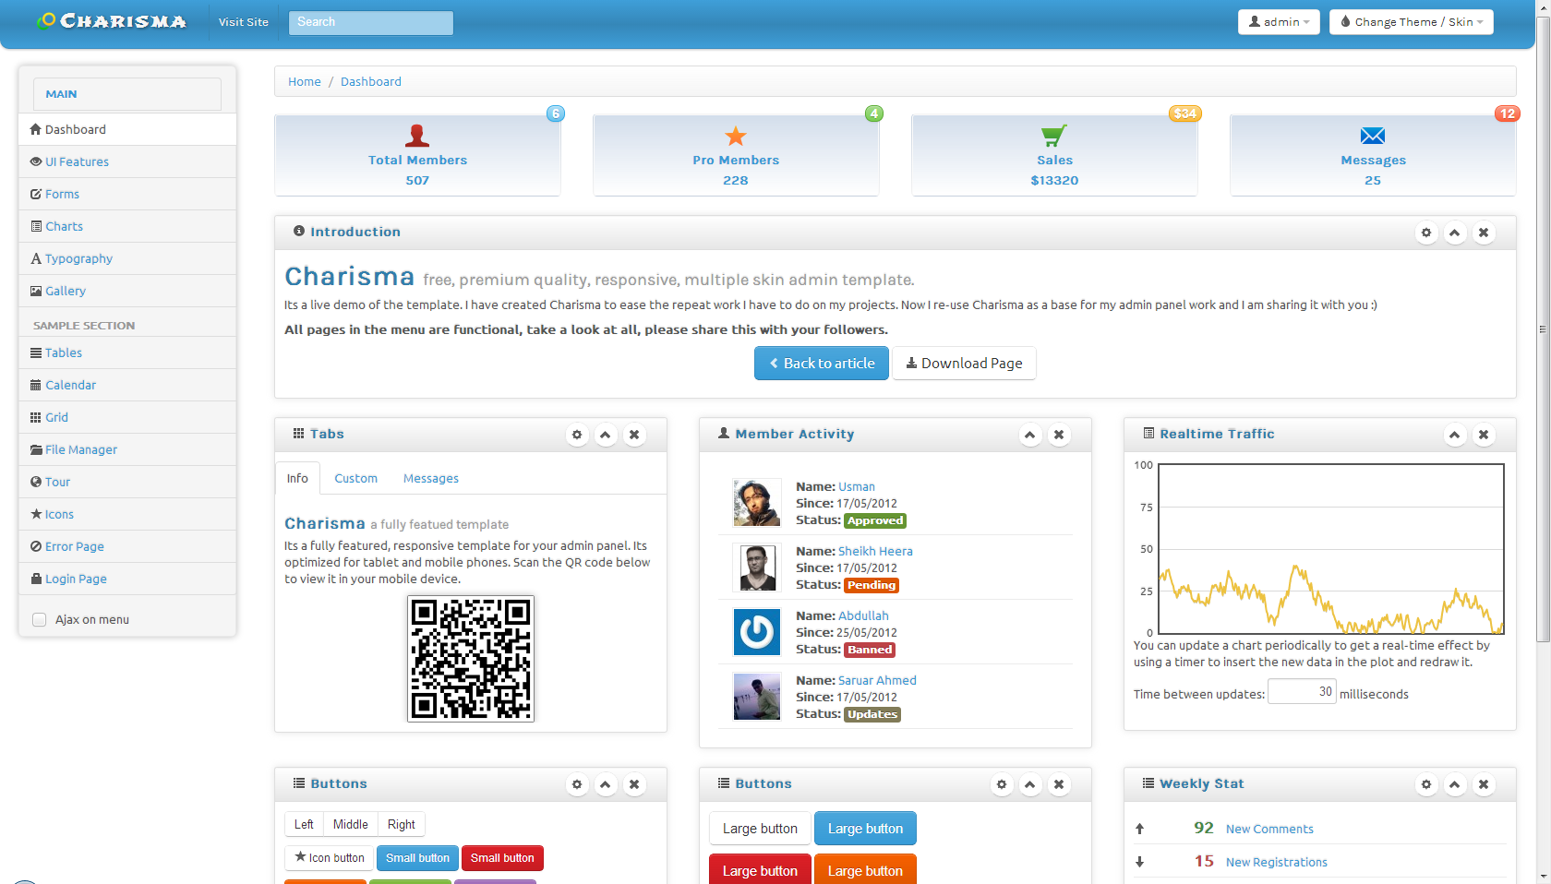Collapse the Tabs panel
The width and height of the screenshot is (1551, 884).
pos(606,435)
